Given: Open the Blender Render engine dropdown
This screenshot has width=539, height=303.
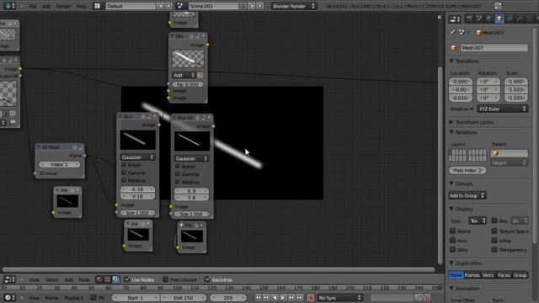Looking at the screenshot, I should [294, 6].
